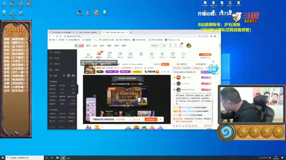The image size is (286, 160).
Task: Open the Windows Start menu
Action: [x=3, y=158]
